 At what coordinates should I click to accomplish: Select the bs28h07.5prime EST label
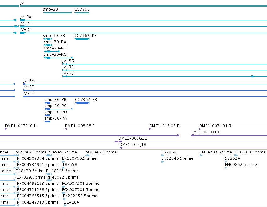(31, 152)
